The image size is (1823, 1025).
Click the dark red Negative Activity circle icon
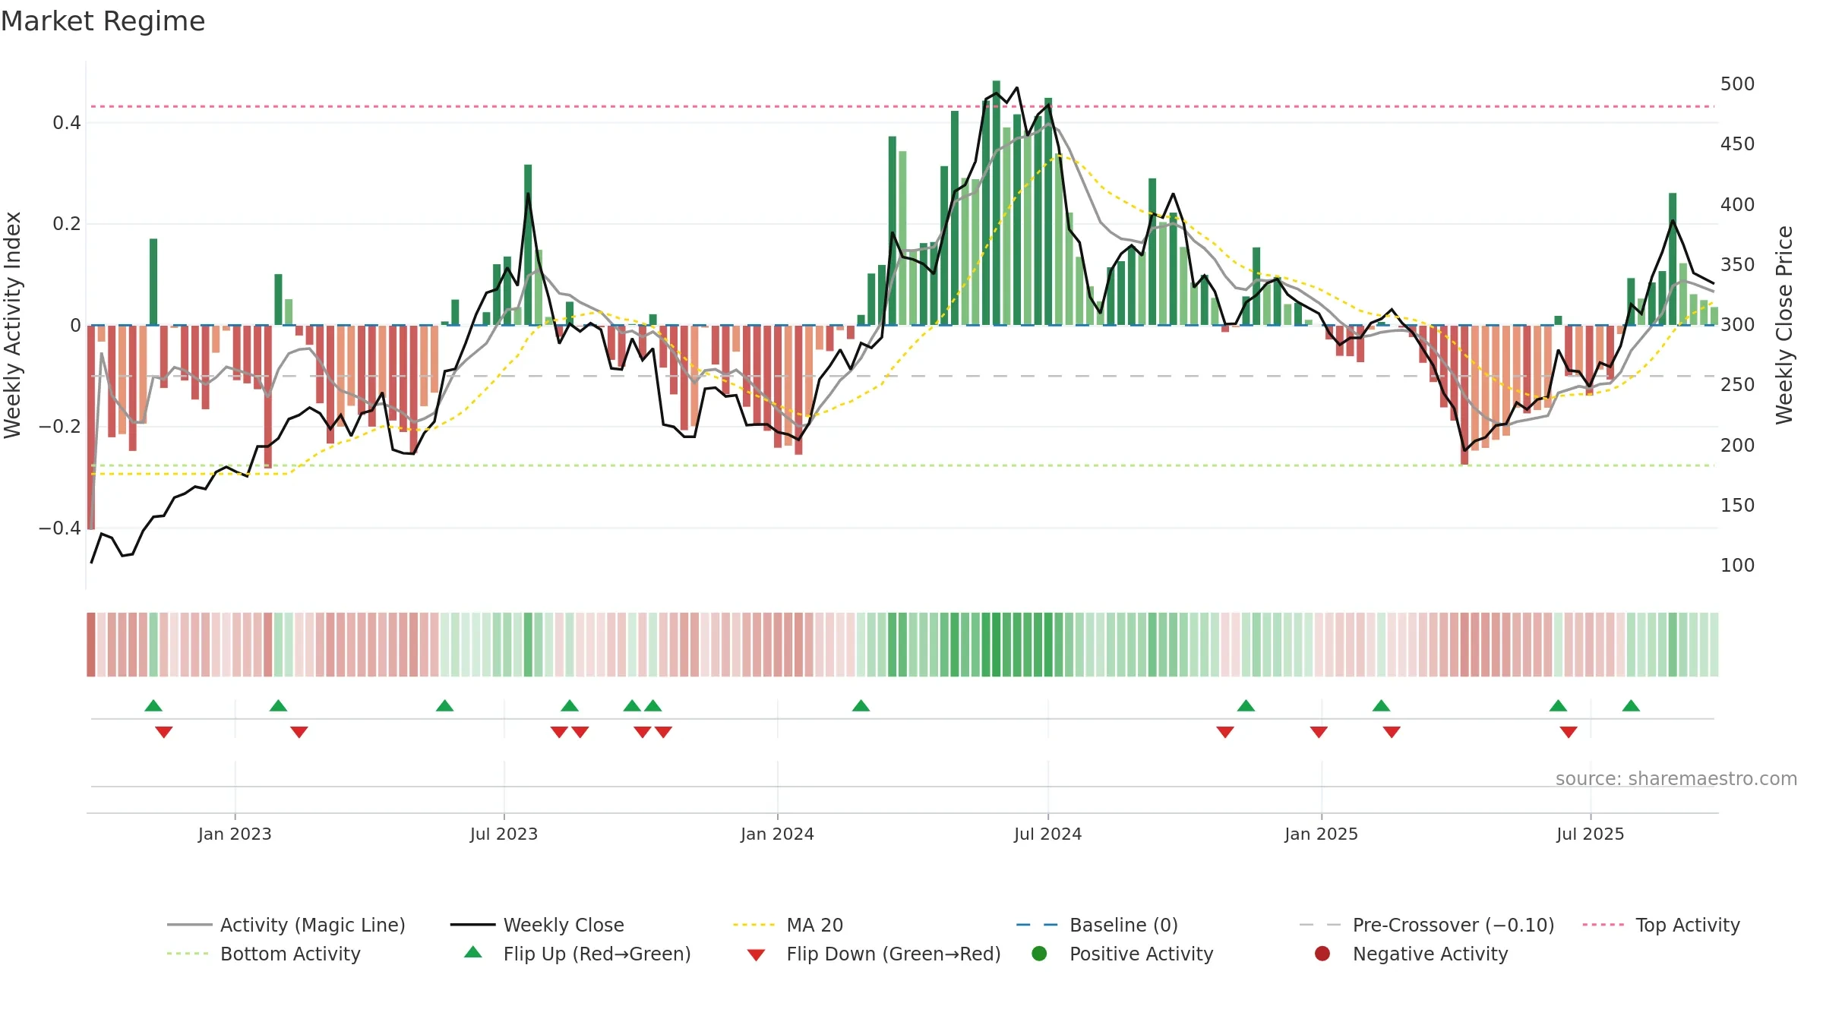pos(1322,954)
